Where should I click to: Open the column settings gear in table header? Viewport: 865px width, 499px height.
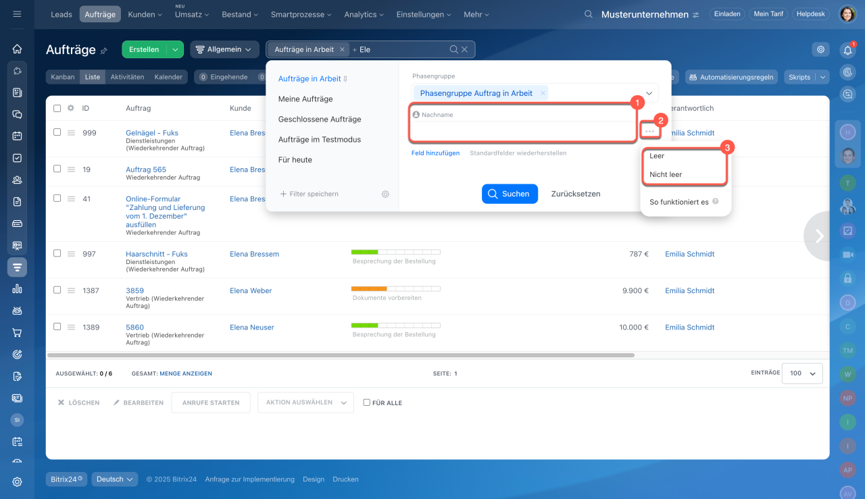click(70, 108)
